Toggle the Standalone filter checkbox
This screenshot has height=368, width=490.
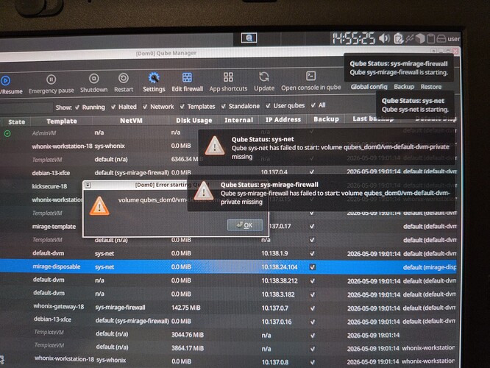point(224,106)
